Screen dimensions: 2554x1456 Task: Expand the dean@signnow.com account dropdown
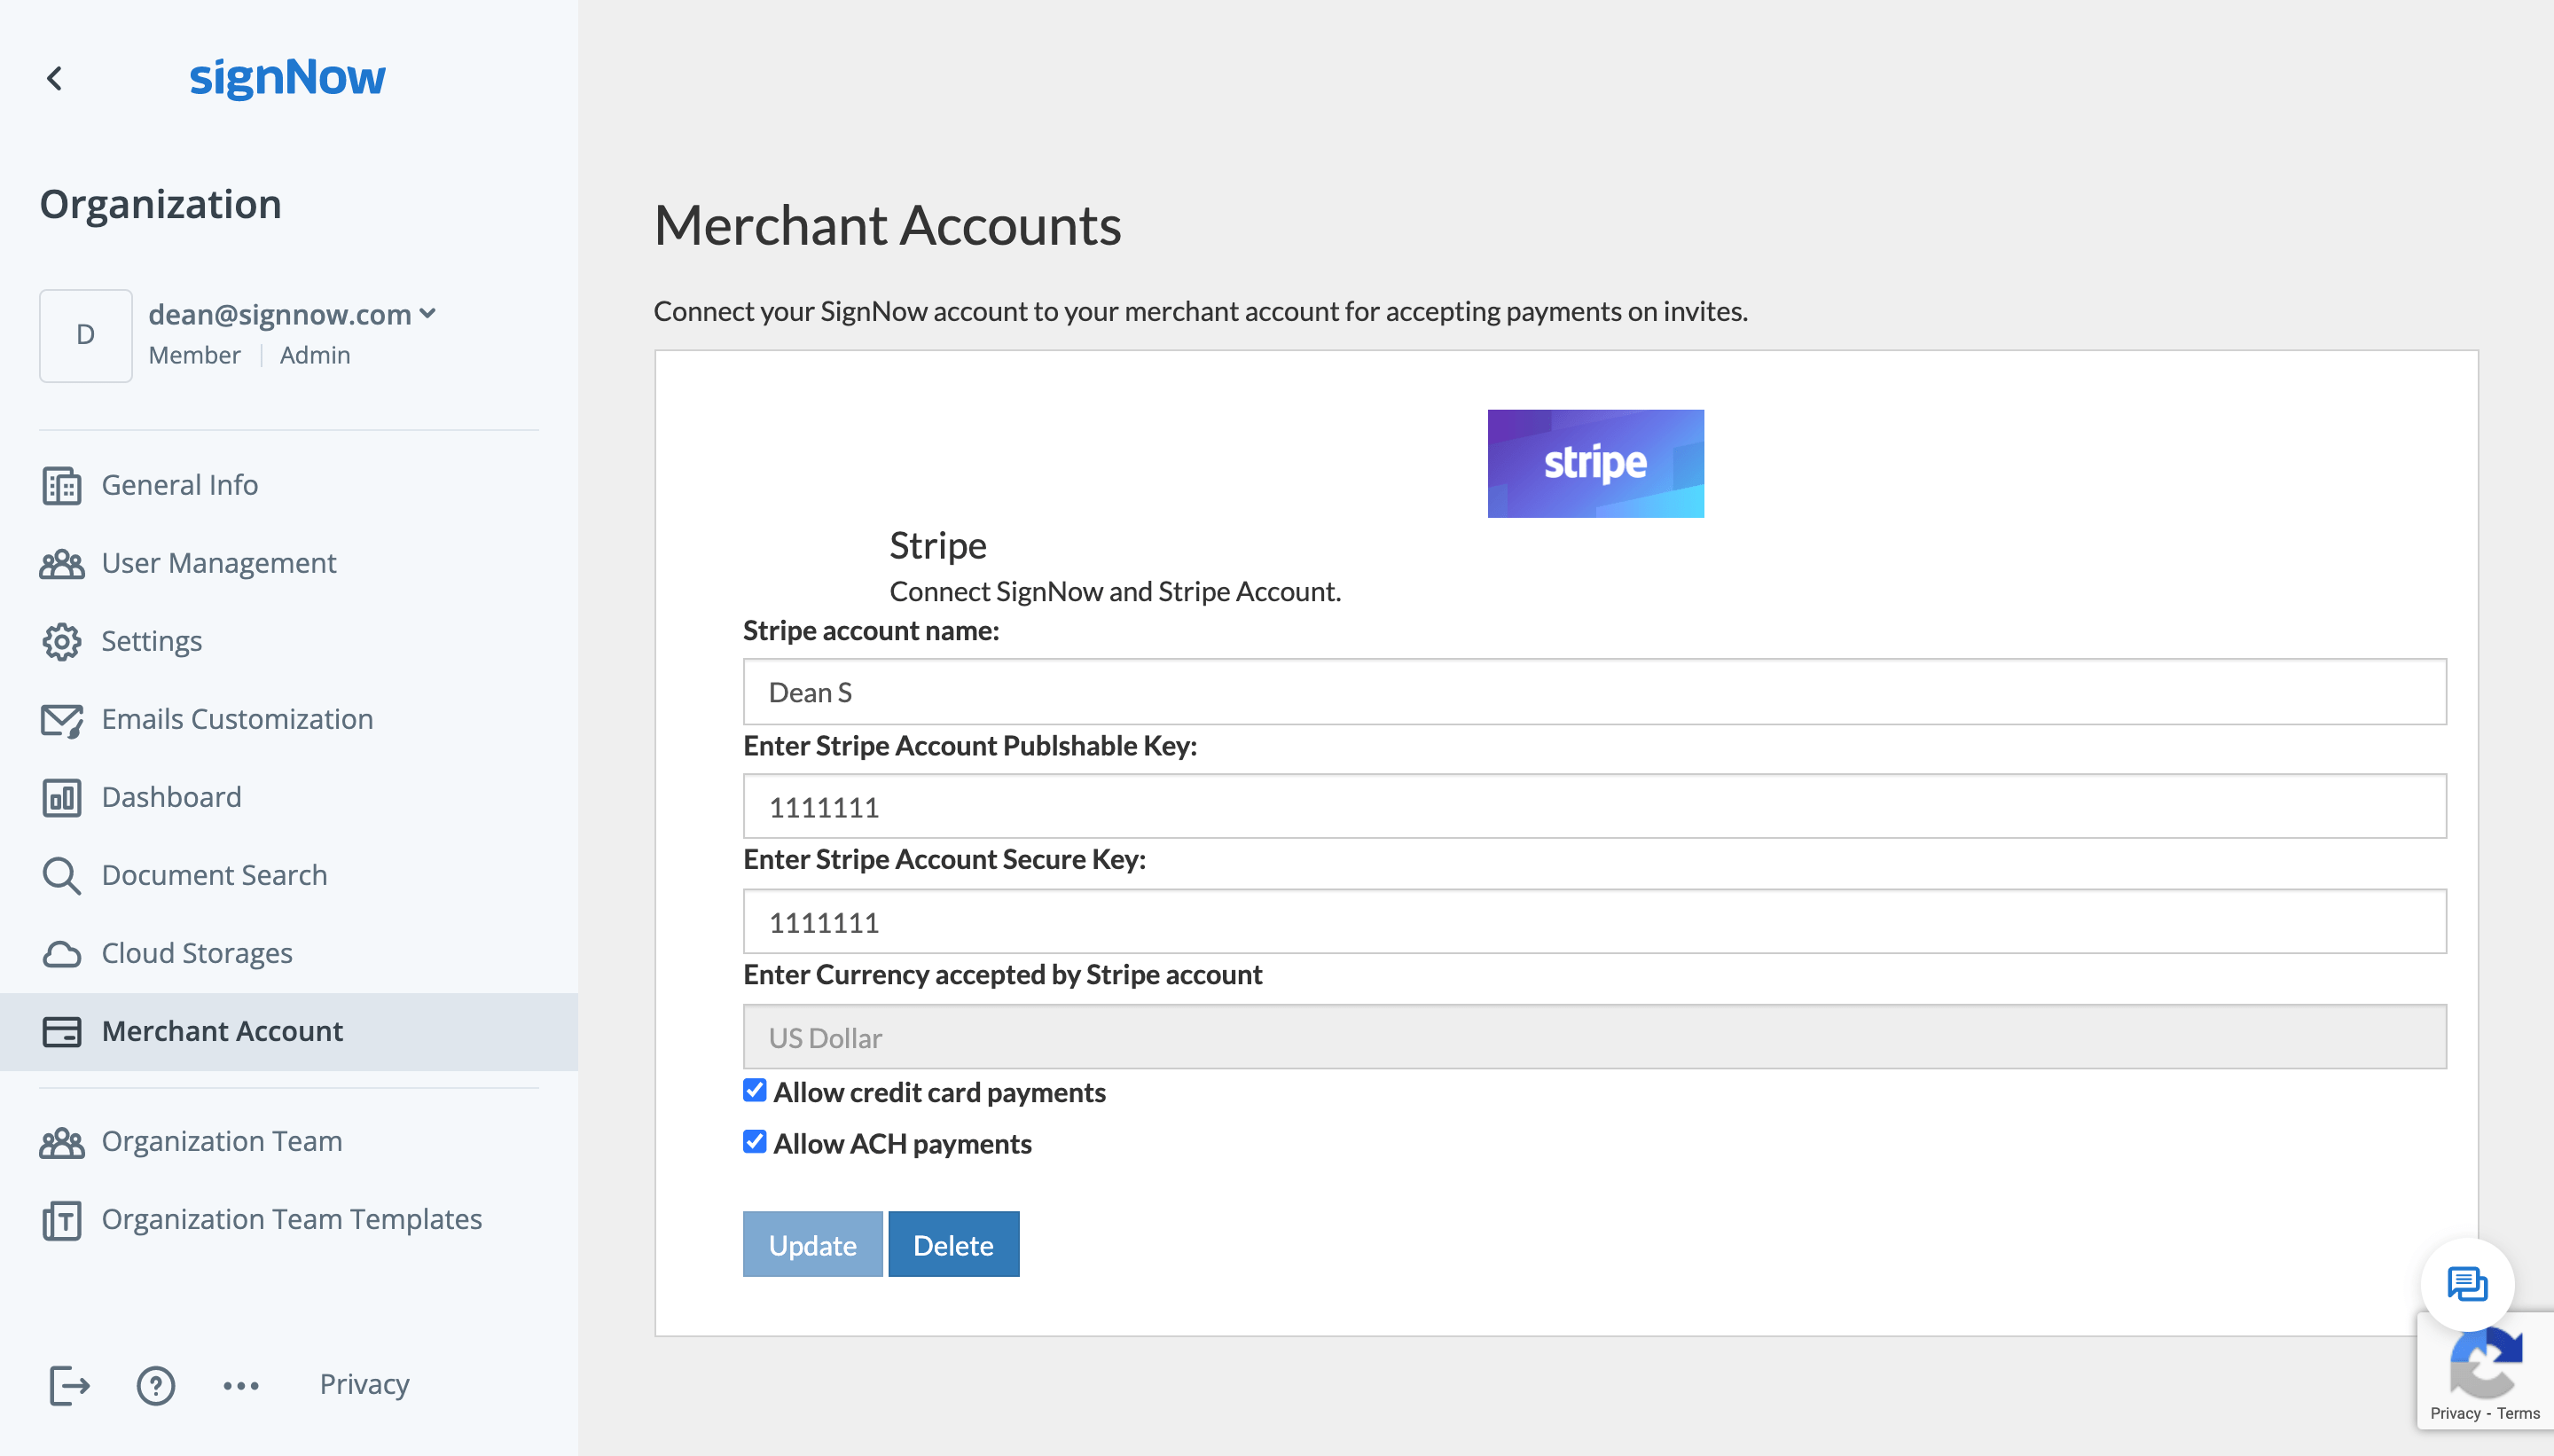pyautogui.click(x=428, y=314)
